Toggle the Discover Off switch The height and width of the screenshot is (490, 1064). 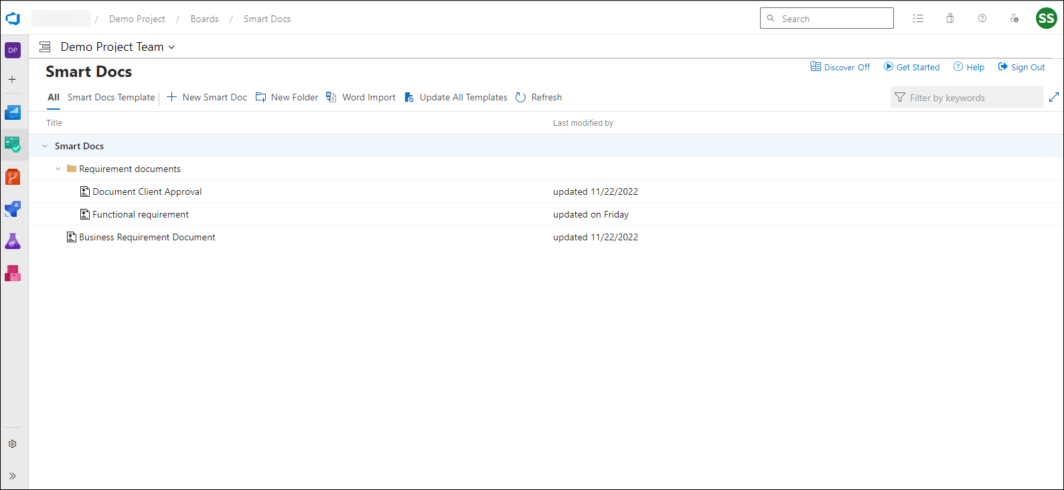coord(840,67)
